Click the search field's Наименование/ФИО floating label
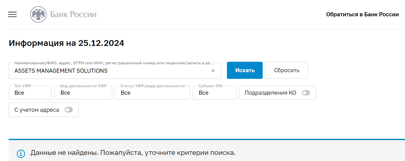The width and height of the screenshot is (405, 161). click(114, 63)
